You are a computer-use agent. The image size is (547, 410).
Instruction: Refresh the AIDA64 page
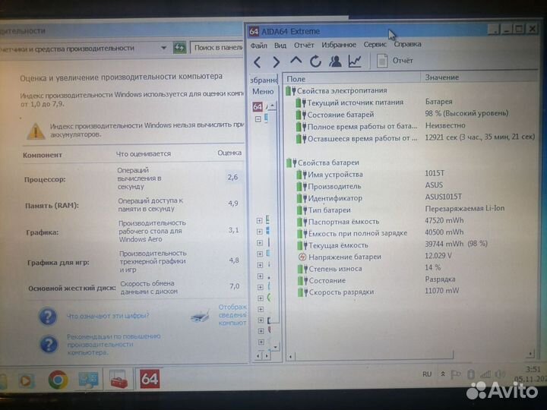[315, 61]
